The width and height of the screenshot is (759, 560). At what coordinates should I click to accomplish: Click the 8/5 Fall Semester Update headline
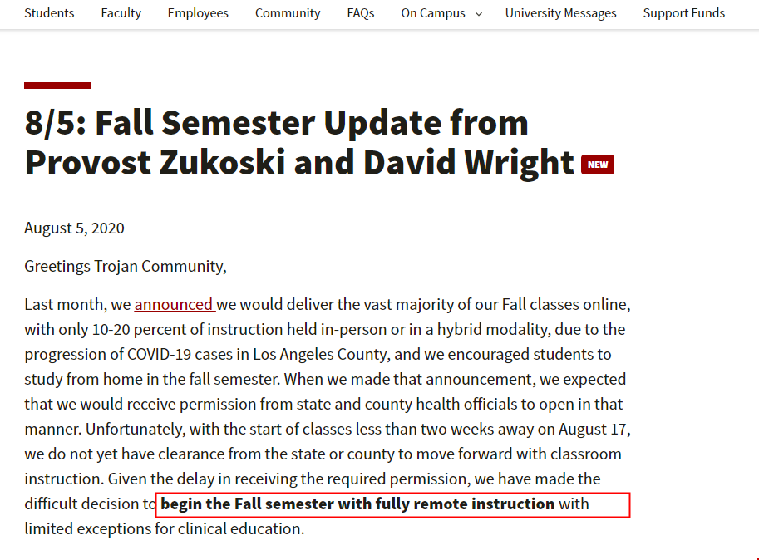[x=299, y=142]
